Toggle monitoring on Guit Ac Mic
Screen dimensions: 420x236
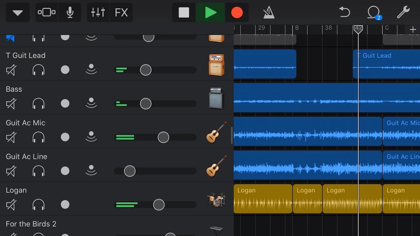[91, 137]
